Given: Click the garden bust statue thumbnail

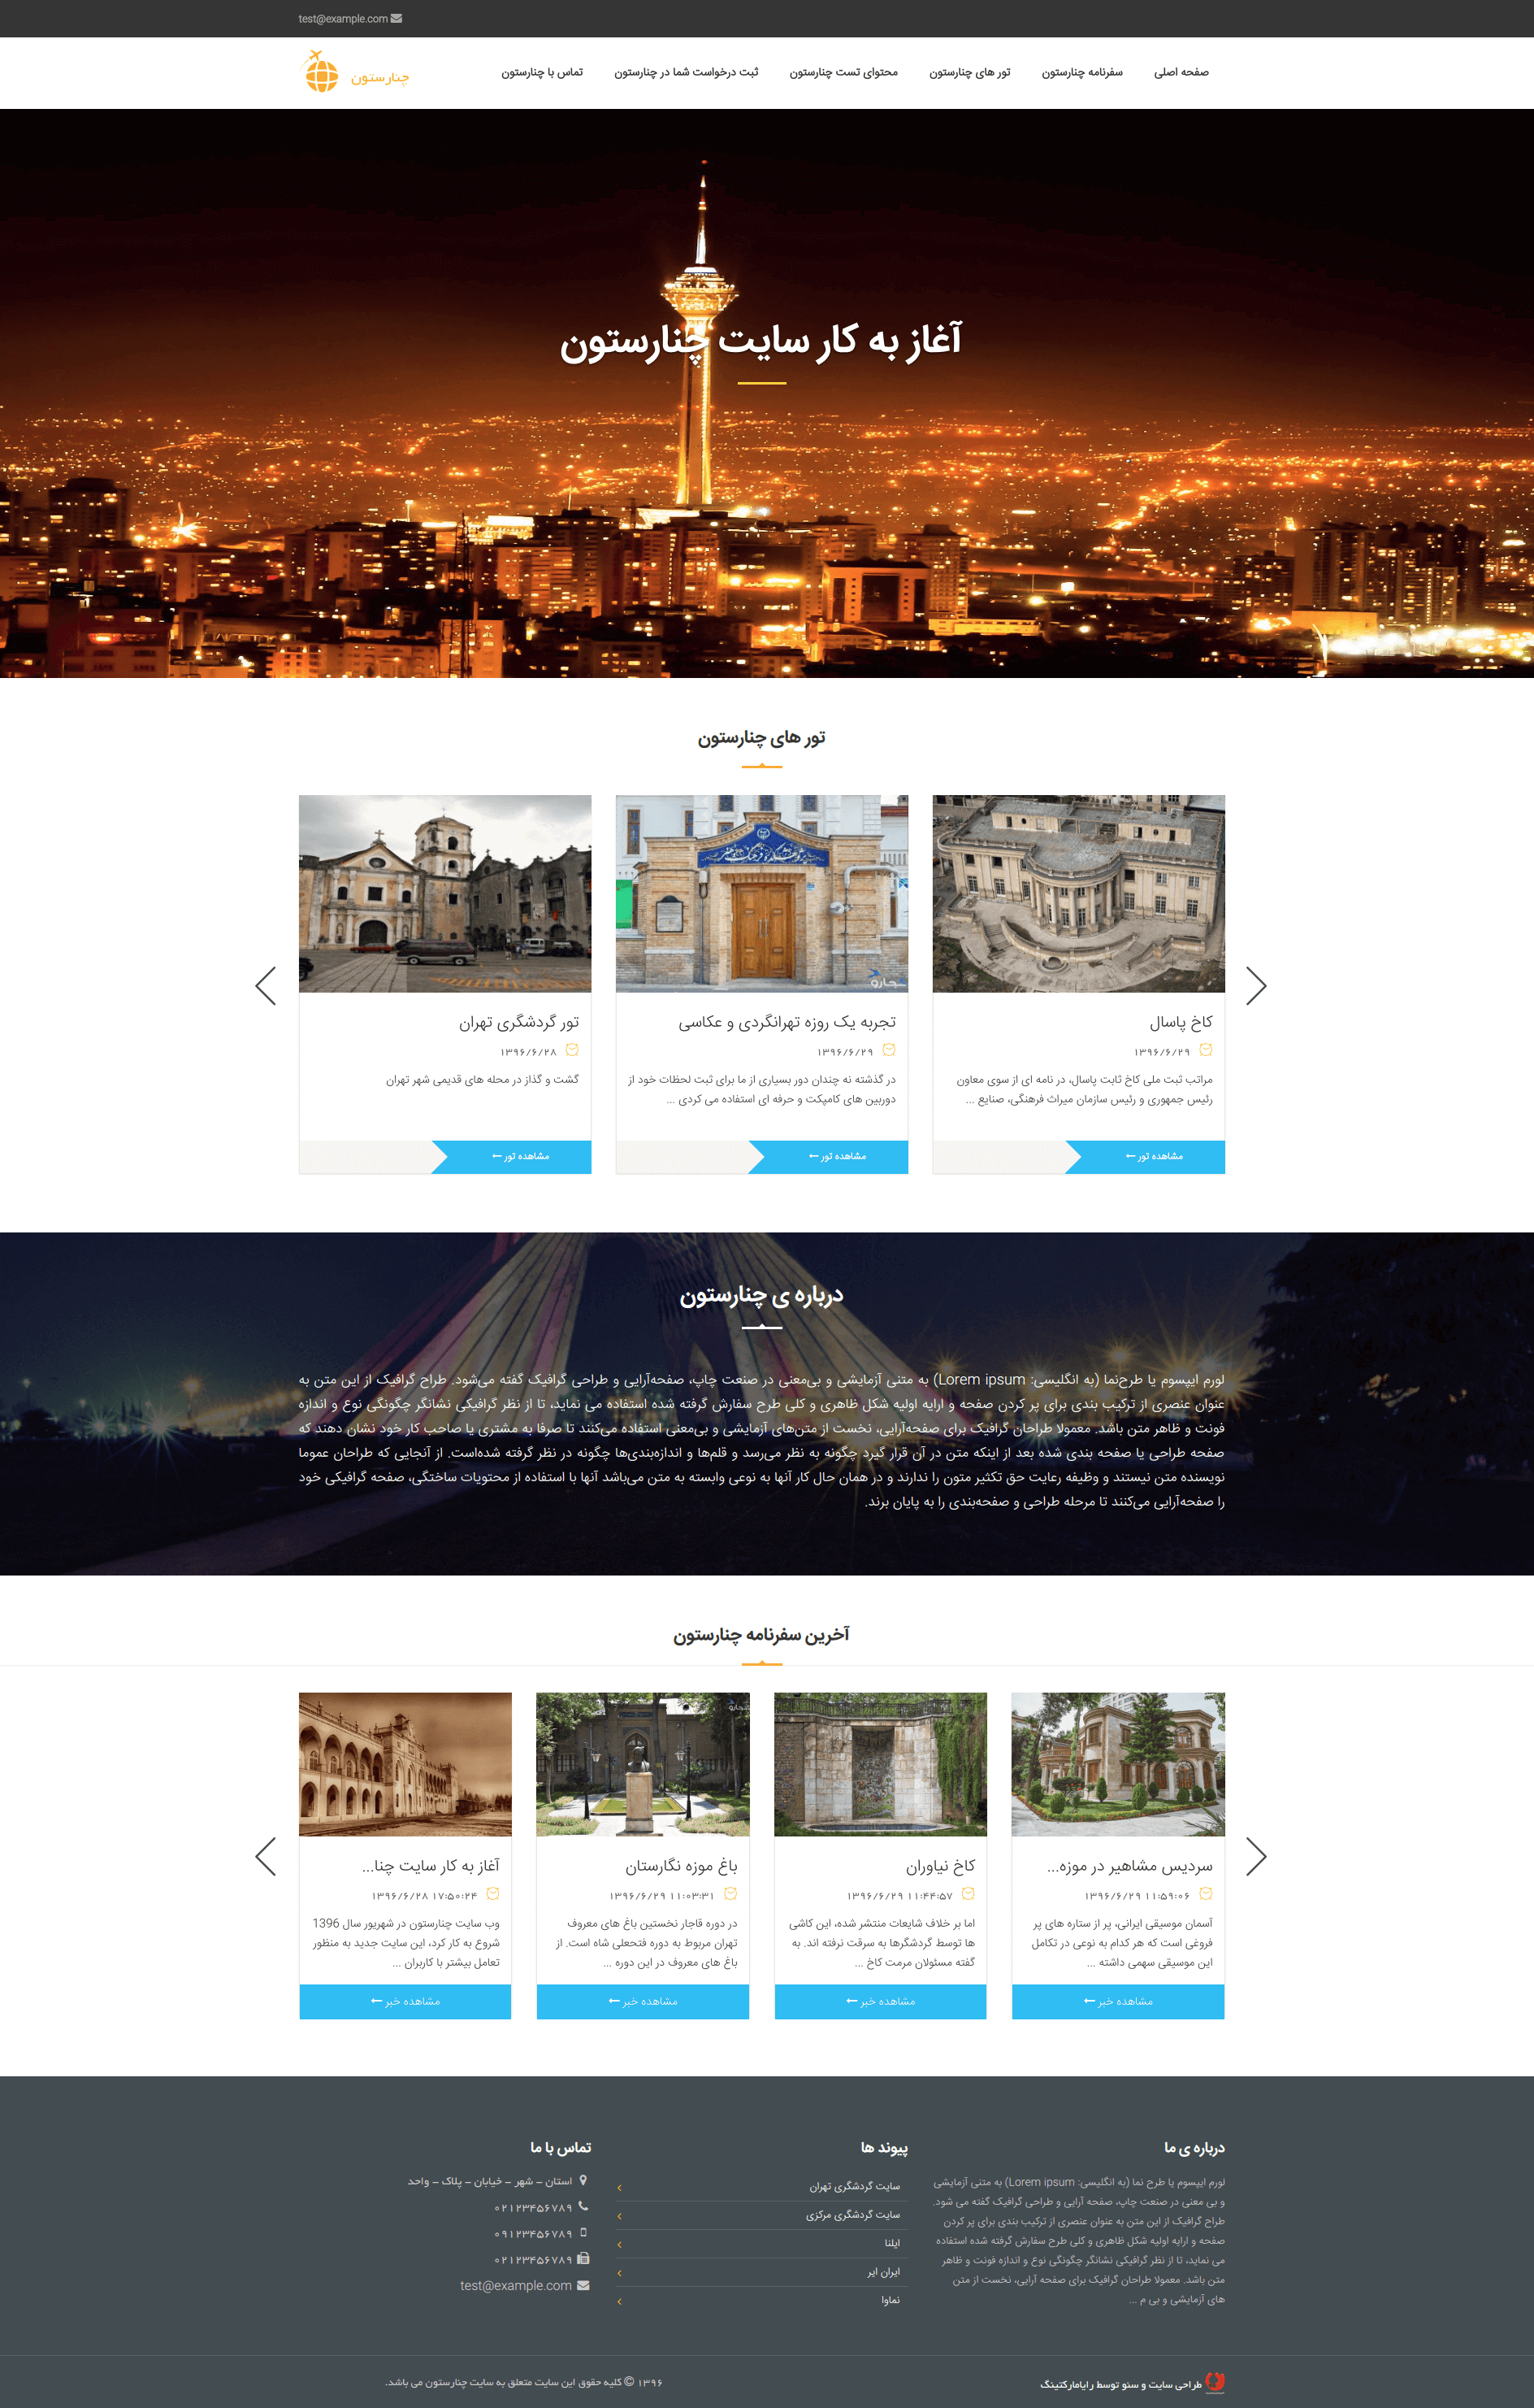Looking at the screenshot, I should 643,1764.
